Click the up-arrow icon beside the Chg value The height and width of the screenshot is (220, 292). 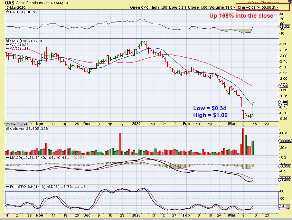point(278,8)
